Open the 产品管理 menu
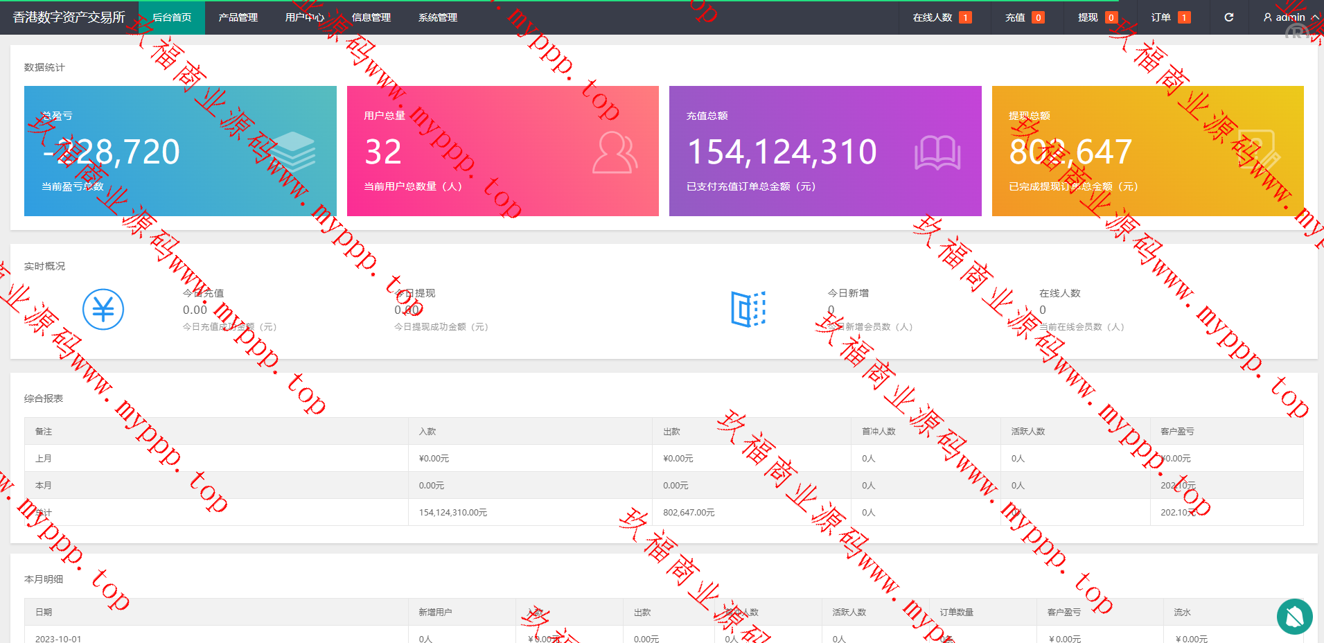The image size is (1324, 643). [x=238, y=17]
